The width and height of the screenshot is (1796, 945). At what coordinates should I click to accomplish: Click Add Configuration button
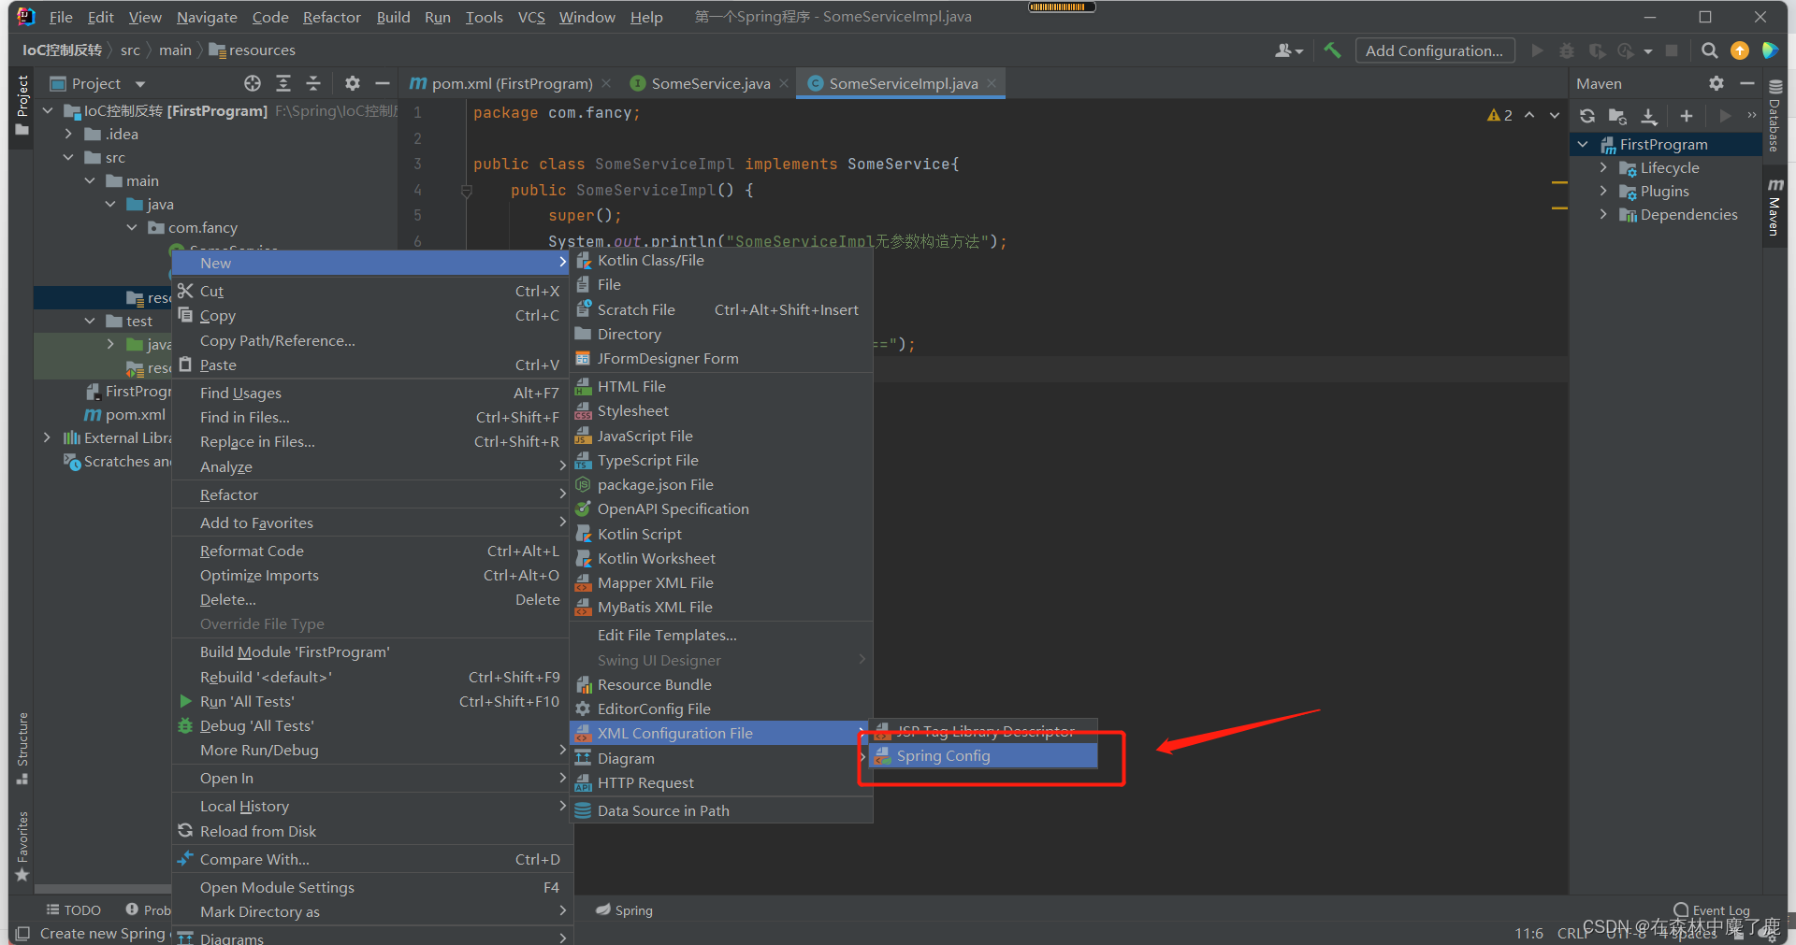1434,50
